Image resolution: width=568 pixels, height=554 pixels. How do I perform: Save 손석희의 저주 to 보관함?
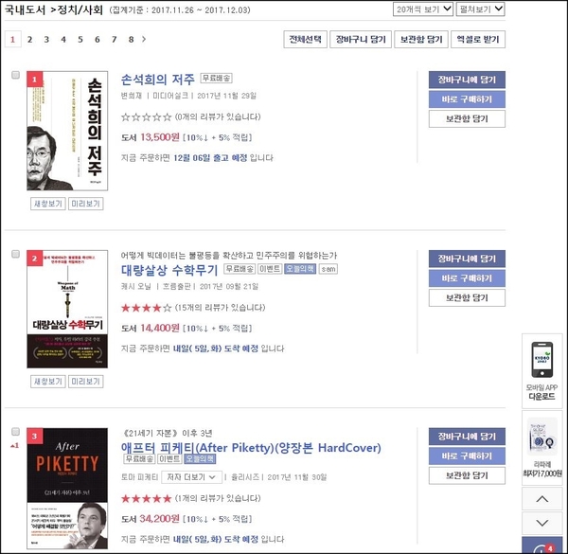pos(467,118)
